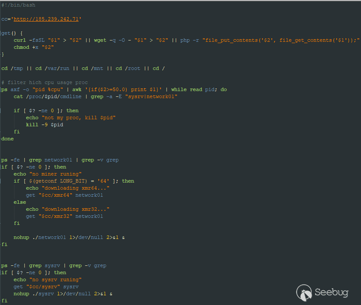Click the 'cat /proc/$pid/cmdline' line
The image size is (361, 305).
coord(95,97)
